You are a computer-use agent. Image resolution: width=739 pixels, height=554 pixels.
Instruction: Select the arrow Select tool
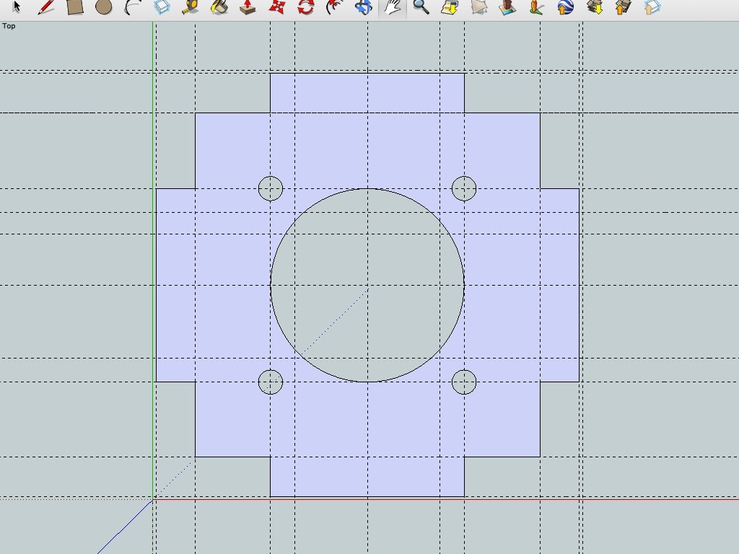[17, 6]
